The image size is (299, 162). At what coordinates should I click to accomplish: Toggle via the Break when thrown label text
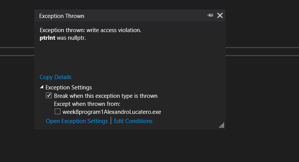(x=106, y=96)
